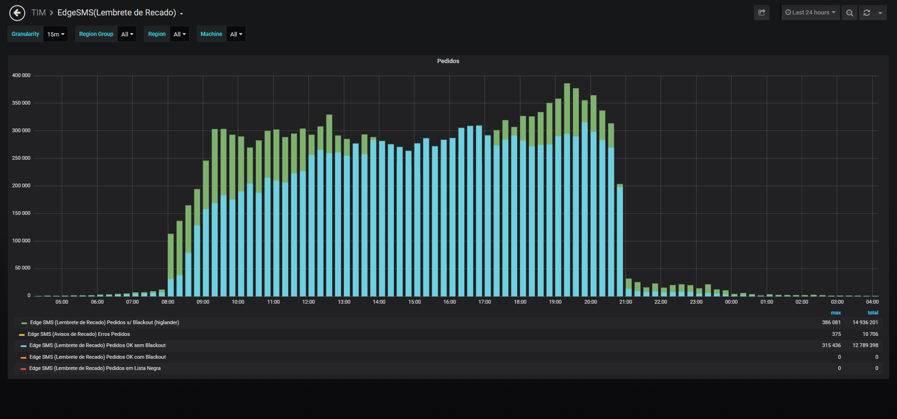The width and height of the screenshot is (897, 419).
Task: Click red swatch of Pedidos em Lista Negra
Action: tap(23, 369)
